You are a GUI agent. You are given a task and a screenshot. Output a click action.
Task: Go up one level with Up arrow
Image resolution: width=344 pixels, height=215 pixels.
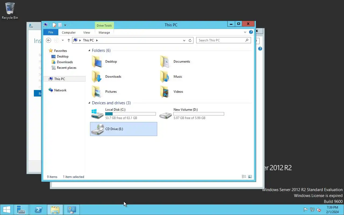click(69, 40)
